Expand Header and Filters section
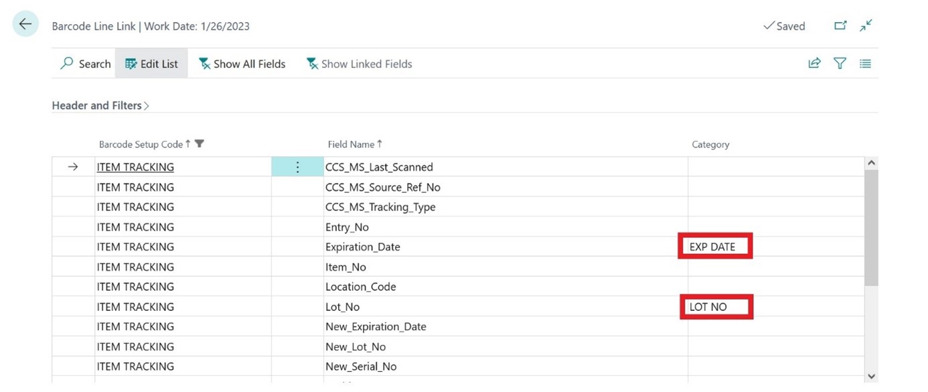 coord(100,105)
